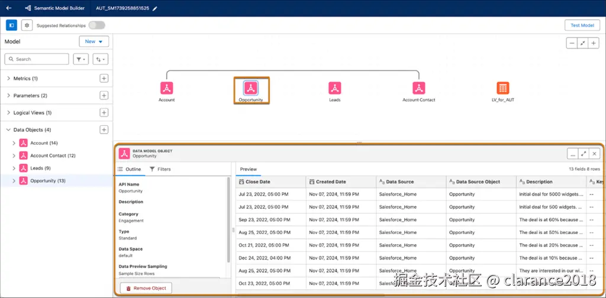The width and height of the screenshot is (606, 298).
Task: Expand the Opportunity (13) tree item
Action: click(x=14, y=181)
